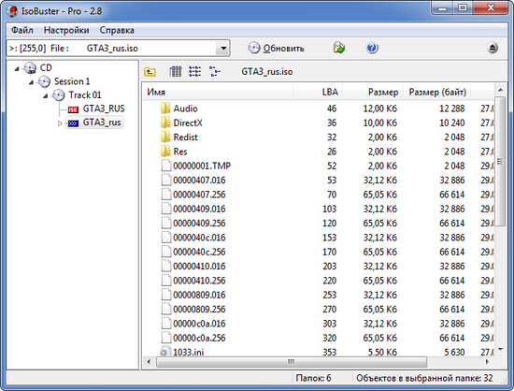Screen dimensions: 514x391
Task: Collapse the CD tree node
Action: point(17,68)
